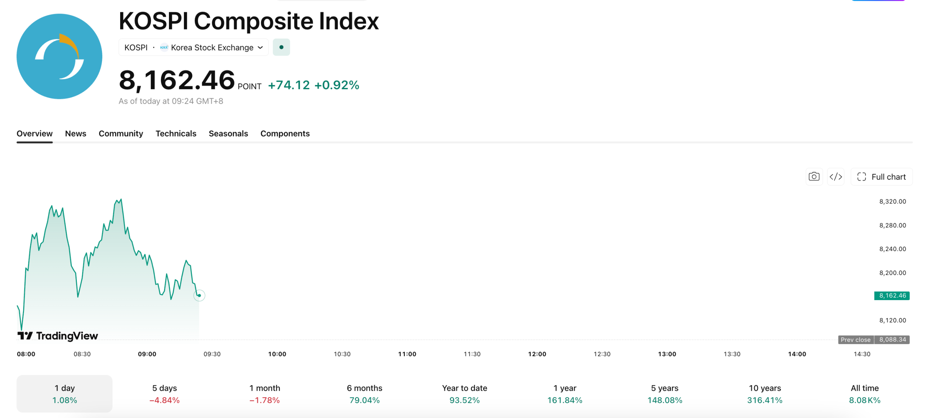Click the large 8,162.46 price
Screen dimensions: 932x418
177,80
